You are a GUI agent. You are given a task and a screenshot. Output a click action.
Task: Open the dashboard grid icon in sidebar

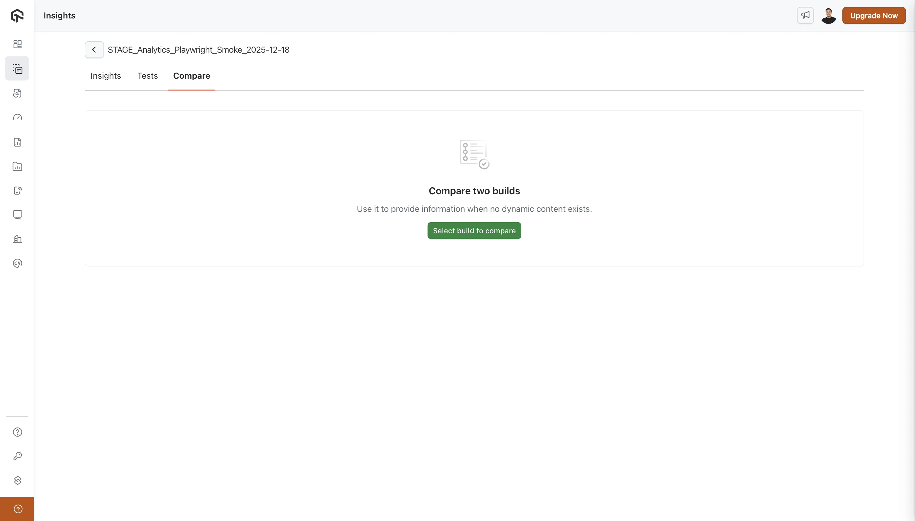pyautogui.click(x=17, y=44)
